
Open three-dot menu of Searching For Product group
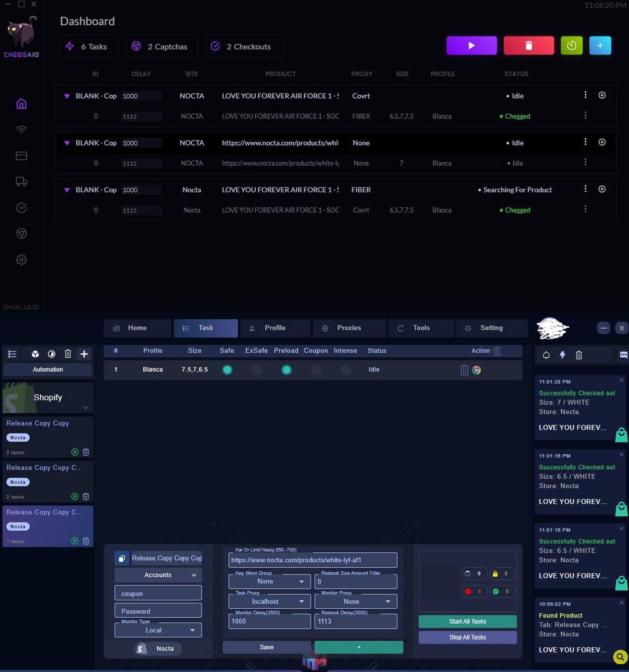click(x=585, y=189)
